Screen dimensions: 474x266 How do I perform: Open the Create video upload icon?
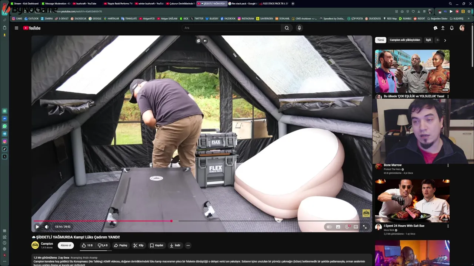coord(443,28)
